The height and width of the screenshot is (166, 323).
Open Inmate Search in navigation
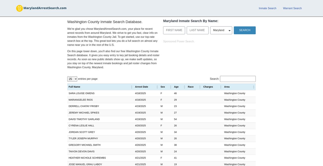click(x=267, y=8)
